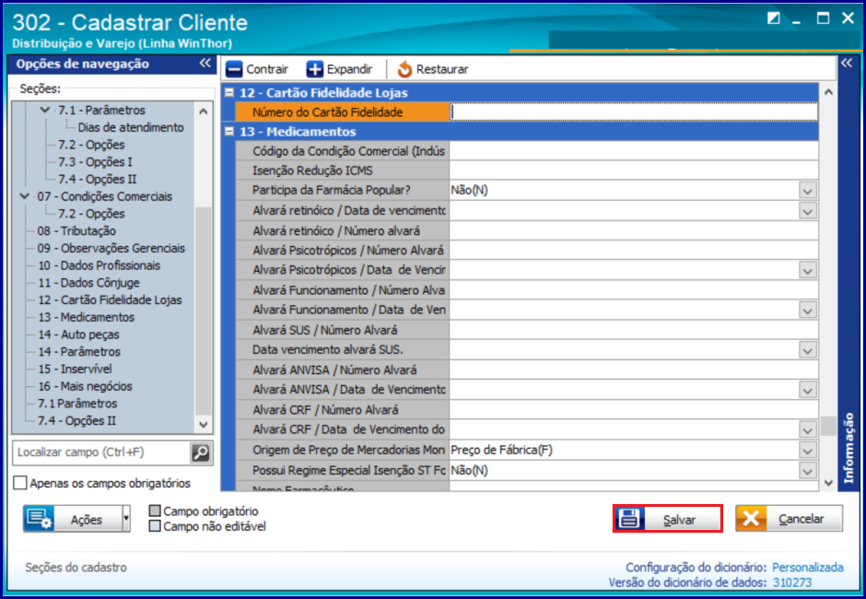Select 12 - Cartão Fidelidade Lojas tree item
The image size is (866, 599).
(110, 300)
